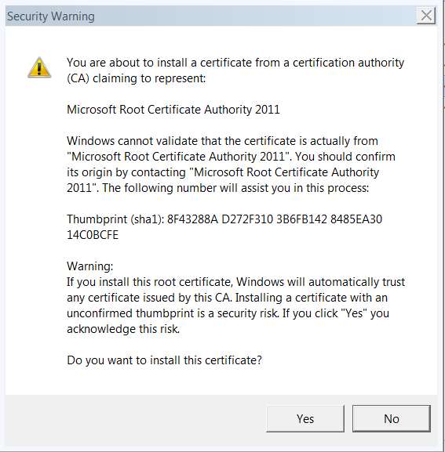Click the question Do you want to install this certificate?
445x452 pixels.
164,360
